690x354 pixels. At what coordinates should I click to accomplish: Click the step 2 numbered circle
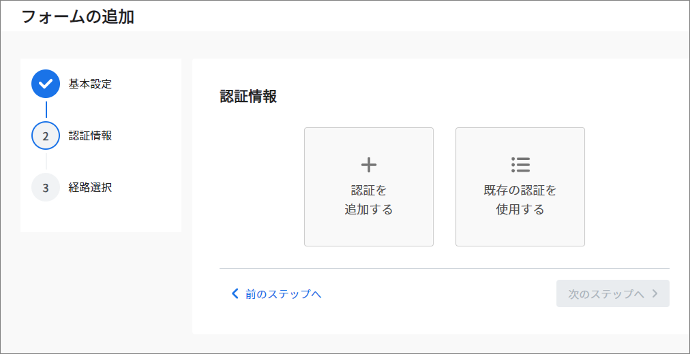point(45,135)
